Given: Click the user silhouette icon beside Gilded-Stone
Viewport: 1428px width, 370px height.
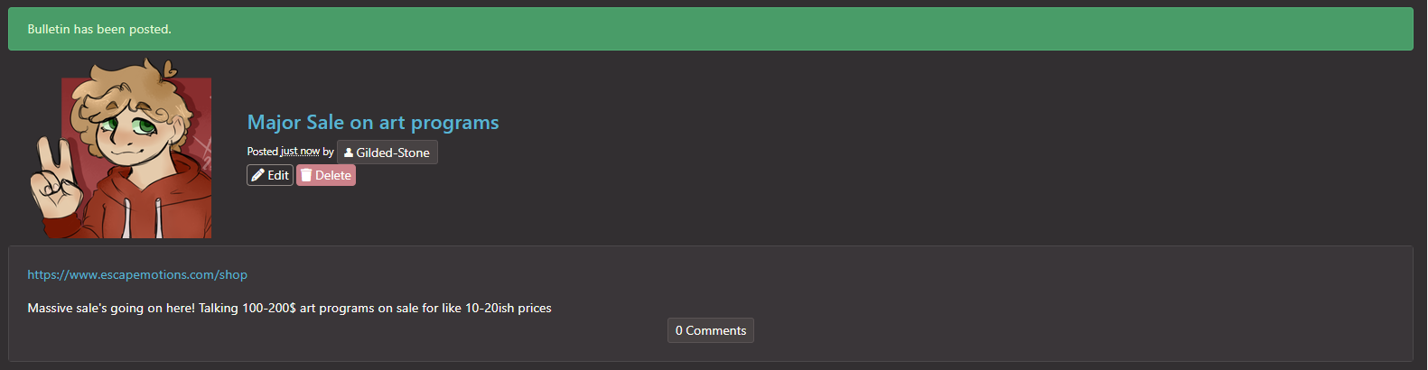Looking at the screenshot, I should pyautogui.click(x=349, y=153).
